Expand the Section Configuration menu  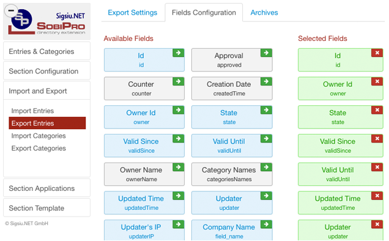pyautogui.click(x=46, y=71)
